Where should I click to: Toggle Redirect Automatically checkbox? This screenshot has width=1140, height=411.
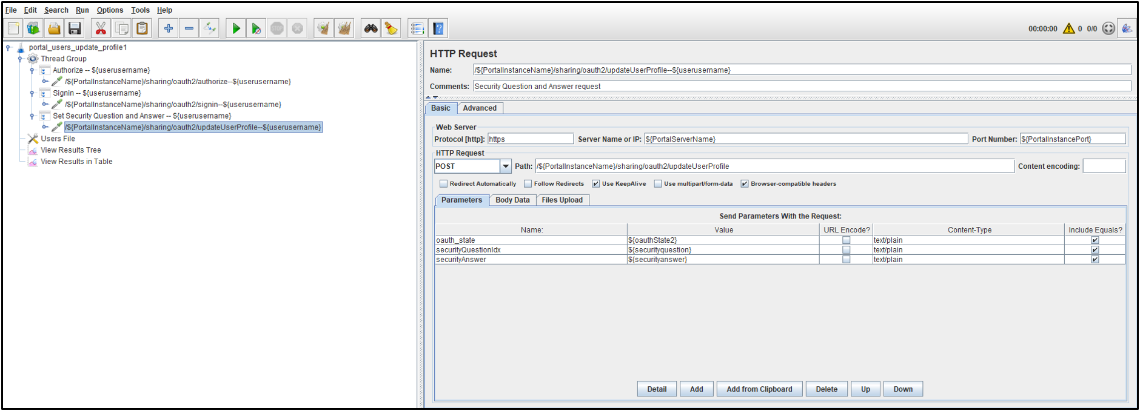pyautogui.click(x=443, y=183)
